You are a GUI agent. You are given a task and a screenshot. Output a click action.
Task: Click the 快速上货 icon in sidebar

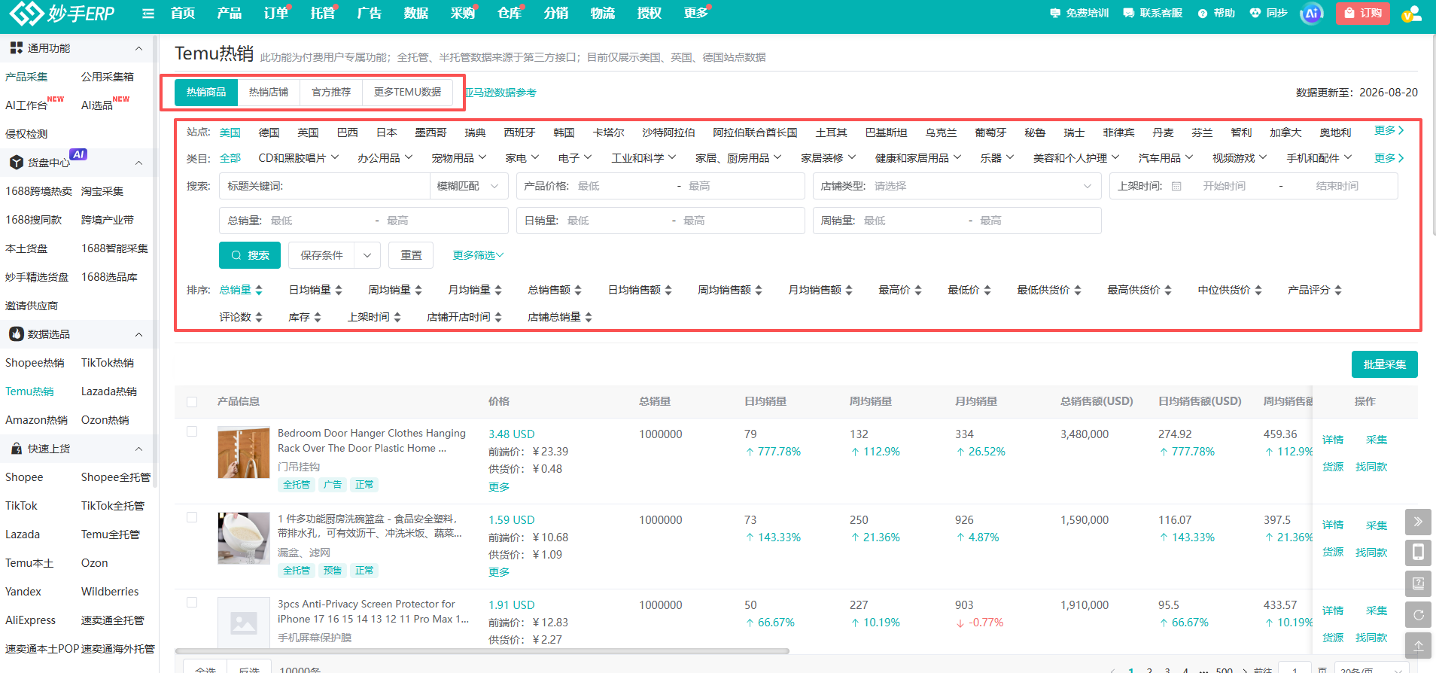pyautogui.click(x=16, y=449)
